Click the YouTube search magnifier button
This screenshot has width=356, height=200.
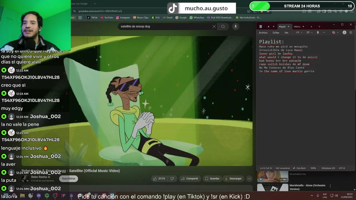223,26
